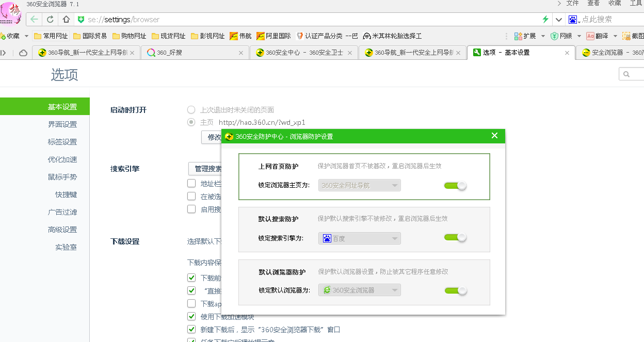Open the 现货网址 bookmark folder
644x342 pixels.
pyautogui.click(x=169, y=36)
